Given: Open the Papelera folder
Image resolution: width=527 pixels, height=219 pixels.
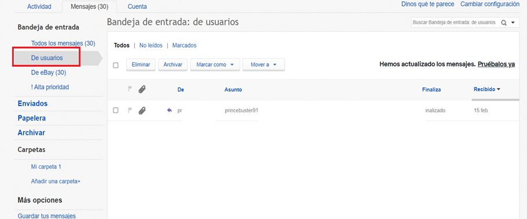Looking at the screenshot, I should point(32,118).
